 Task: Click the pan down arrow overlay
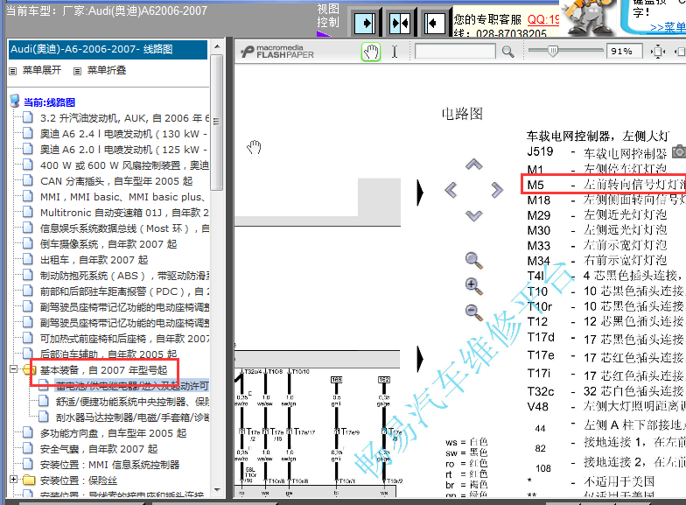point(474,215)
